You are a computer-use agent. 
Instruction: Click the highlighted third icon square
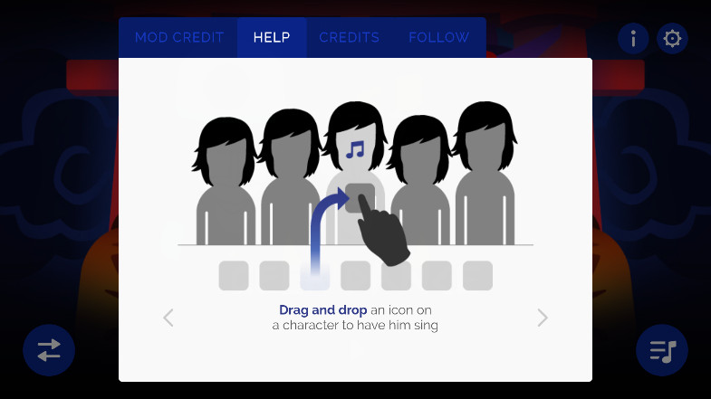[314, 275]
